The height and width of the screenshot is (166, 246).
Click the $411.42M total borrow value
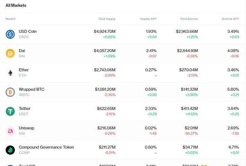(x=189, y=109)
